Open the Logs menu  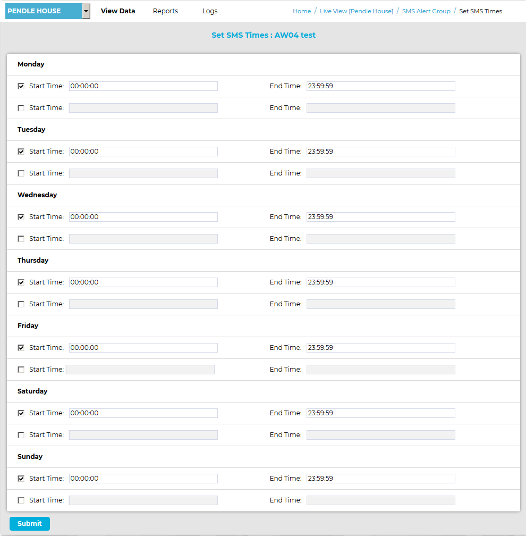point(210,11)
